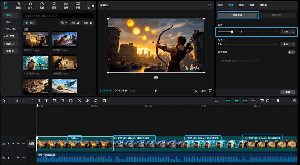Zoom out the timeline

[x=268, y=101]
